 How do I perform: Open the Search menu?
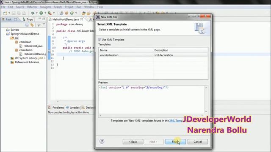click(58, 7)
